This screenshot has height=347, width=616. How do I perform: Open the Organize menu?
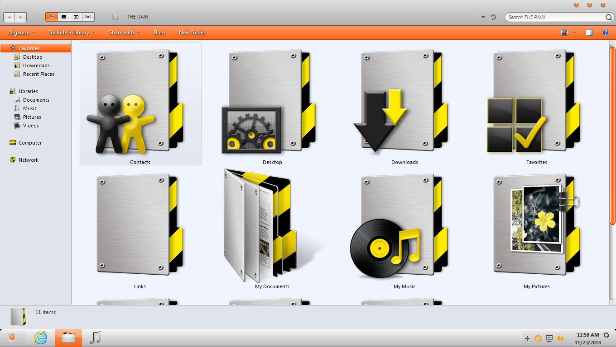[22, 33]
